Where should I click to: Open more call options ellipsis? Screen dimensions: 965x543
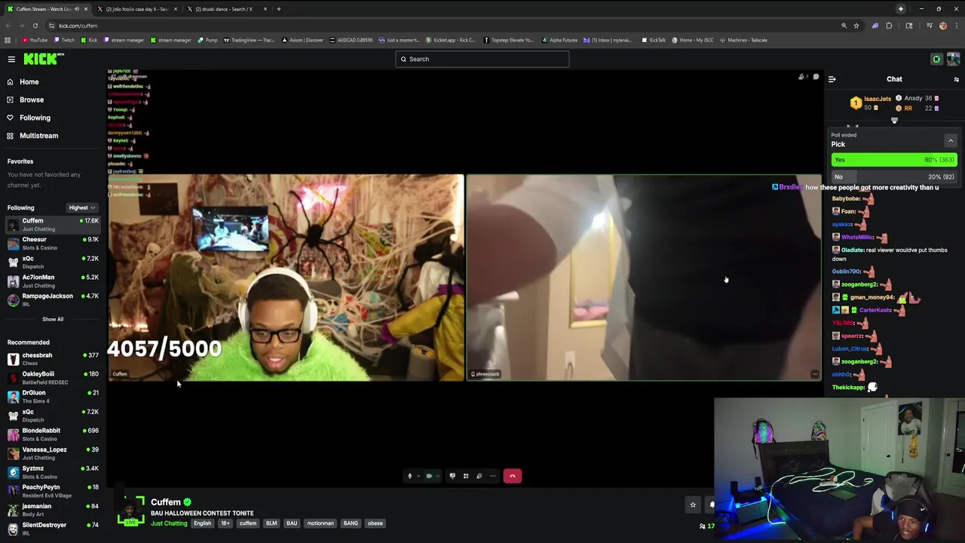click(x=492, y=476)
